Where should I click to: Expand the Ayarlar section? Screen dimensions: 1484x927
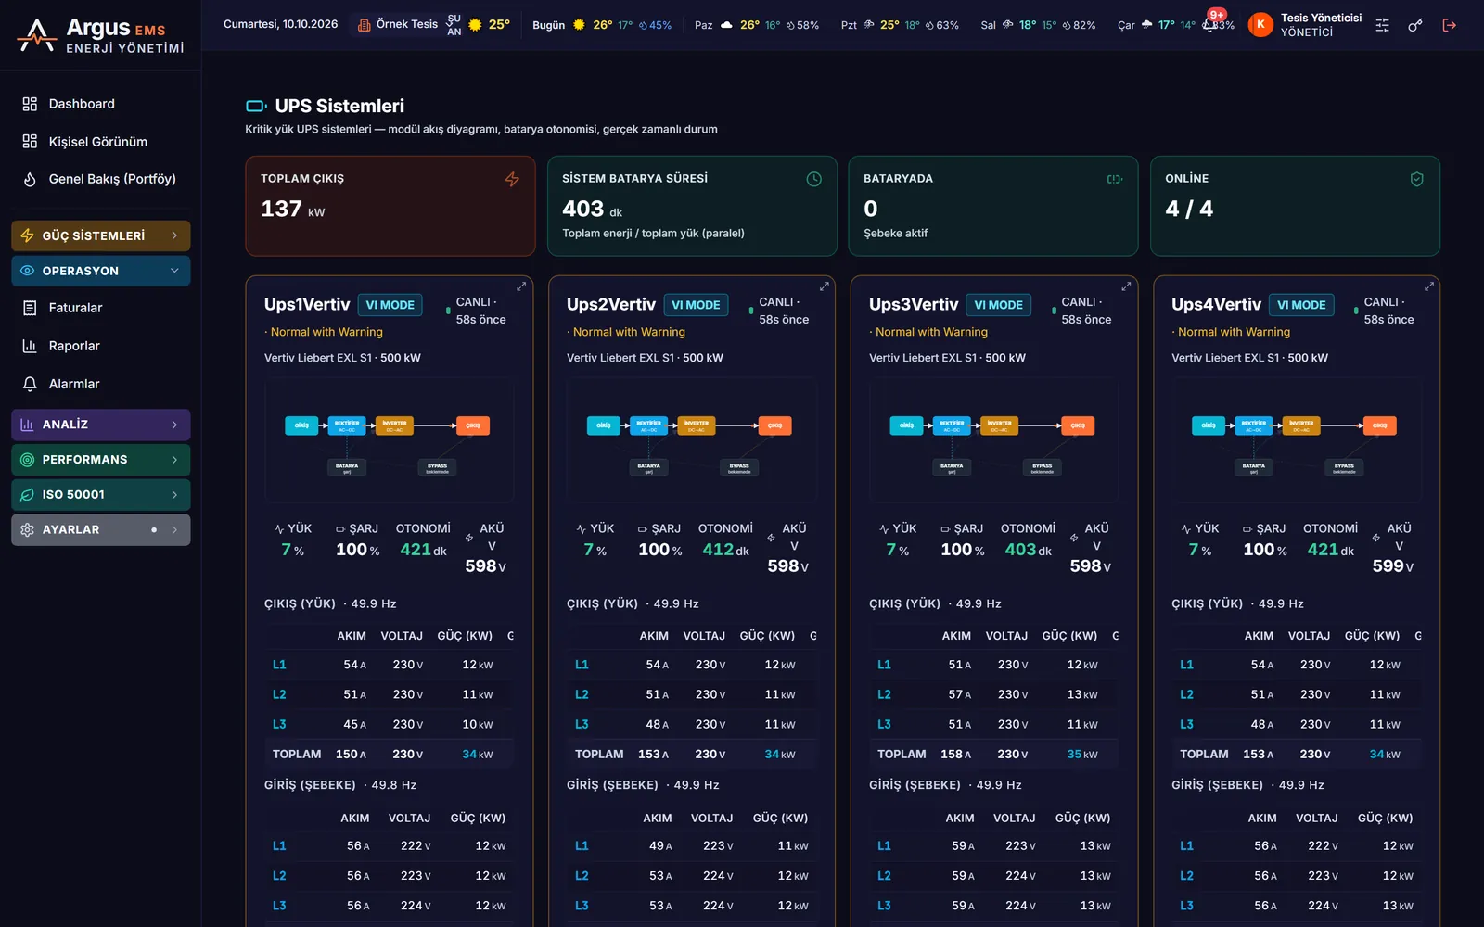pyautogui.click(x=101, y=530)
